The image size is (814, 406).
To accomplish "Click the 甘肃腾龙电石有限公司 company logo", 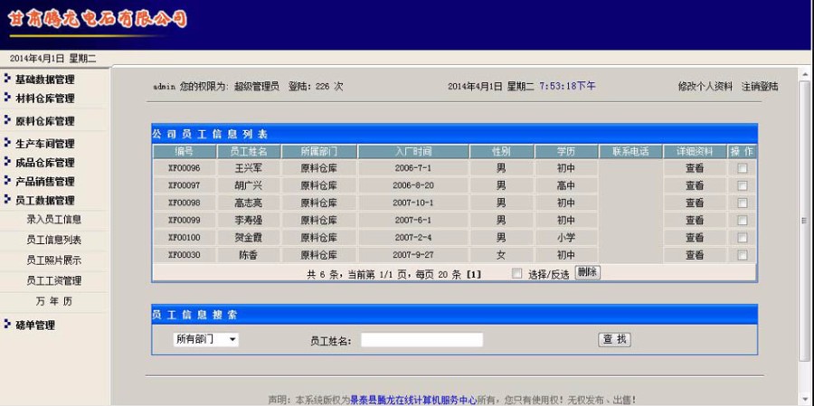I will pos(98,19).
